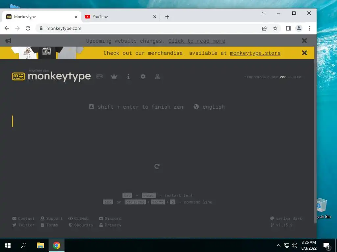Open the Contact footer link

(x=23, y=218)
